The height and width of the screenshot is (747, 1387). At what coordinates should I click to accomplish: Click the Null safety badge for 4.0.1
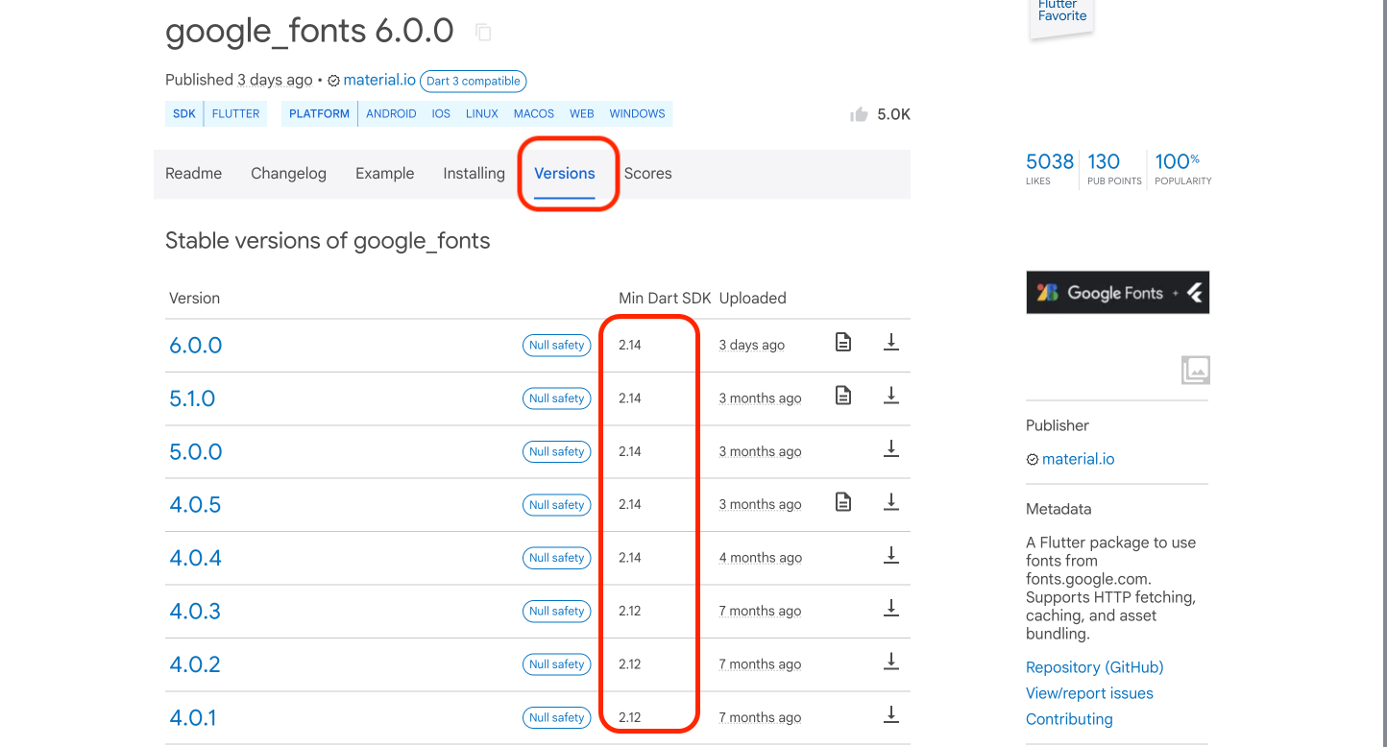[x=557, y=718]
